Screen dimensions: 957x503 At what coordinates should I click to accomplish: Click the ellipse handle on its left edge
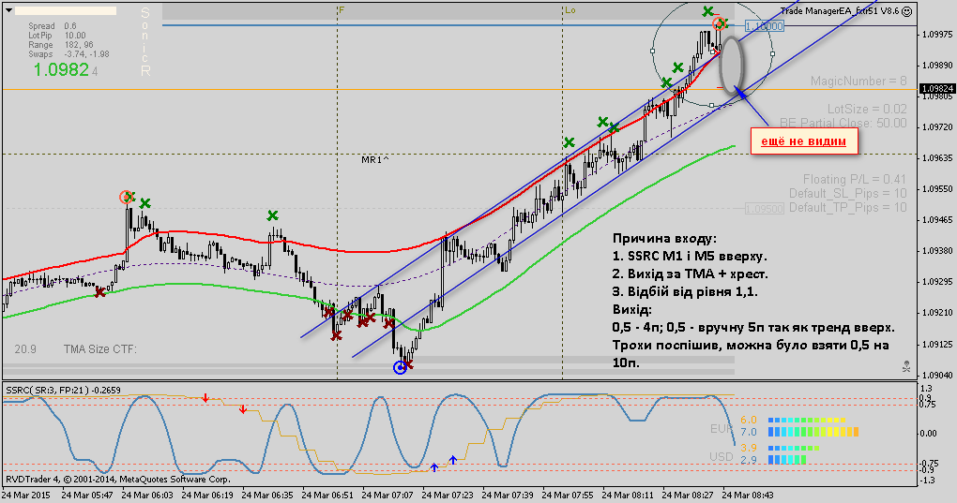[653, 52]
